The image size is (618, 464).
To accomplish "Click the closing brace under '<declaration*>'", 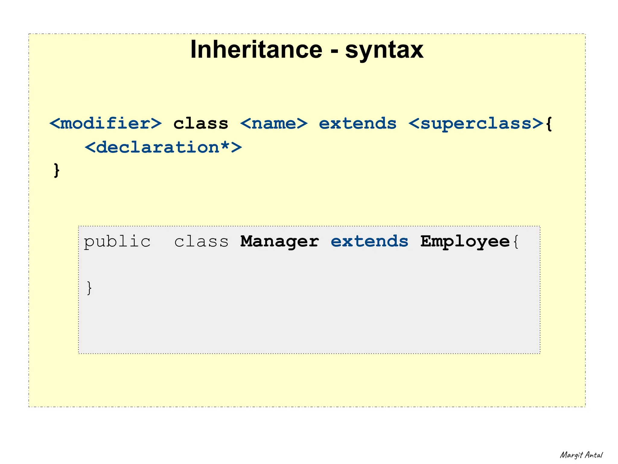I will click(56, 170).
